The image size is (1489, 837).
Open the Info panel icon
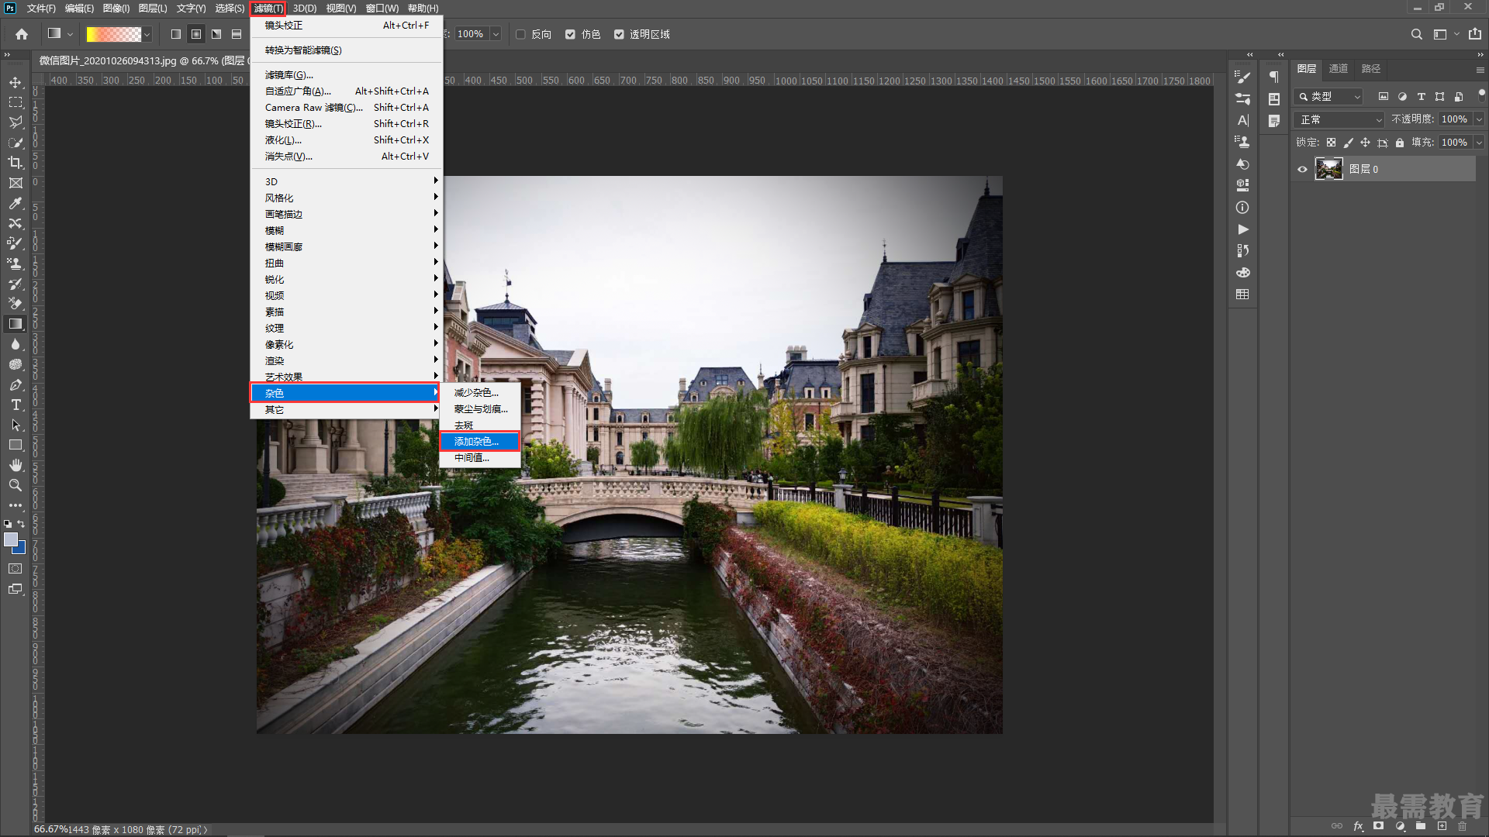click(x=1242, y=208)
